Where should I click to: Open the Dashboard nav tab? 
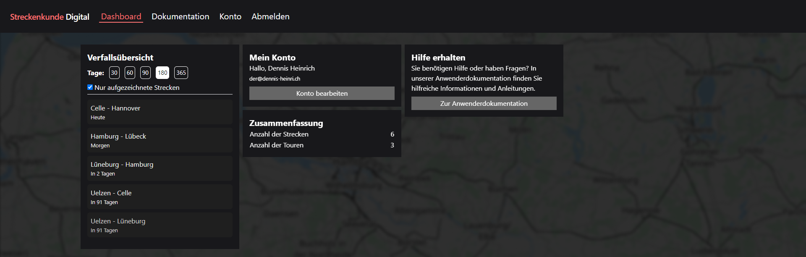point(121,16)
